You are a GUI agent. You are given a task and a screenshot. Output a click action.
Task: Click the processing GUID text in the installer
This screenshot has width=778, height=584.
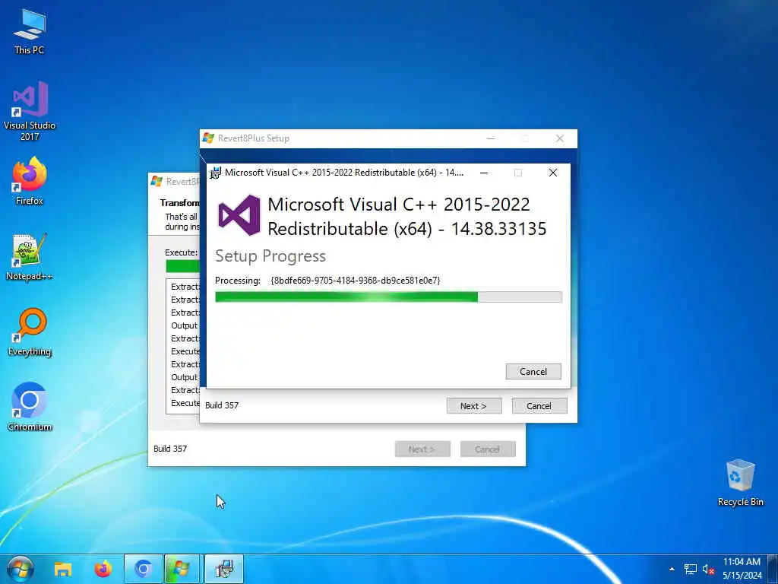pos(356,281)
